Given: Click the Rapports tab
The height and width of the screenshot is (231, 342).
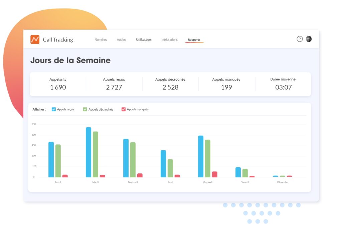Looking at the screenshot, I should [x=194, y=40].
